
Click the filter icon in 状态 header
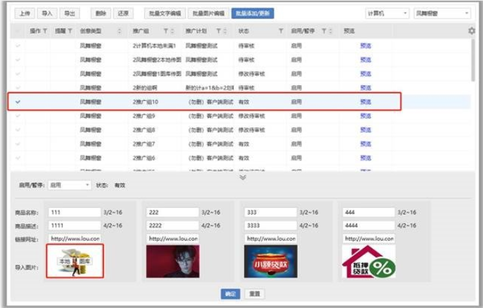tap(281, 31)
